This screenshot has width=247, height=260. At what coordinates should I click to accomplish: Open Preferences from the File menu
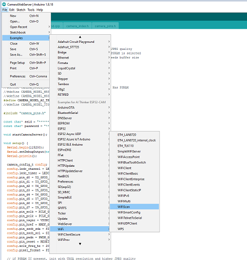coord(26,76)
